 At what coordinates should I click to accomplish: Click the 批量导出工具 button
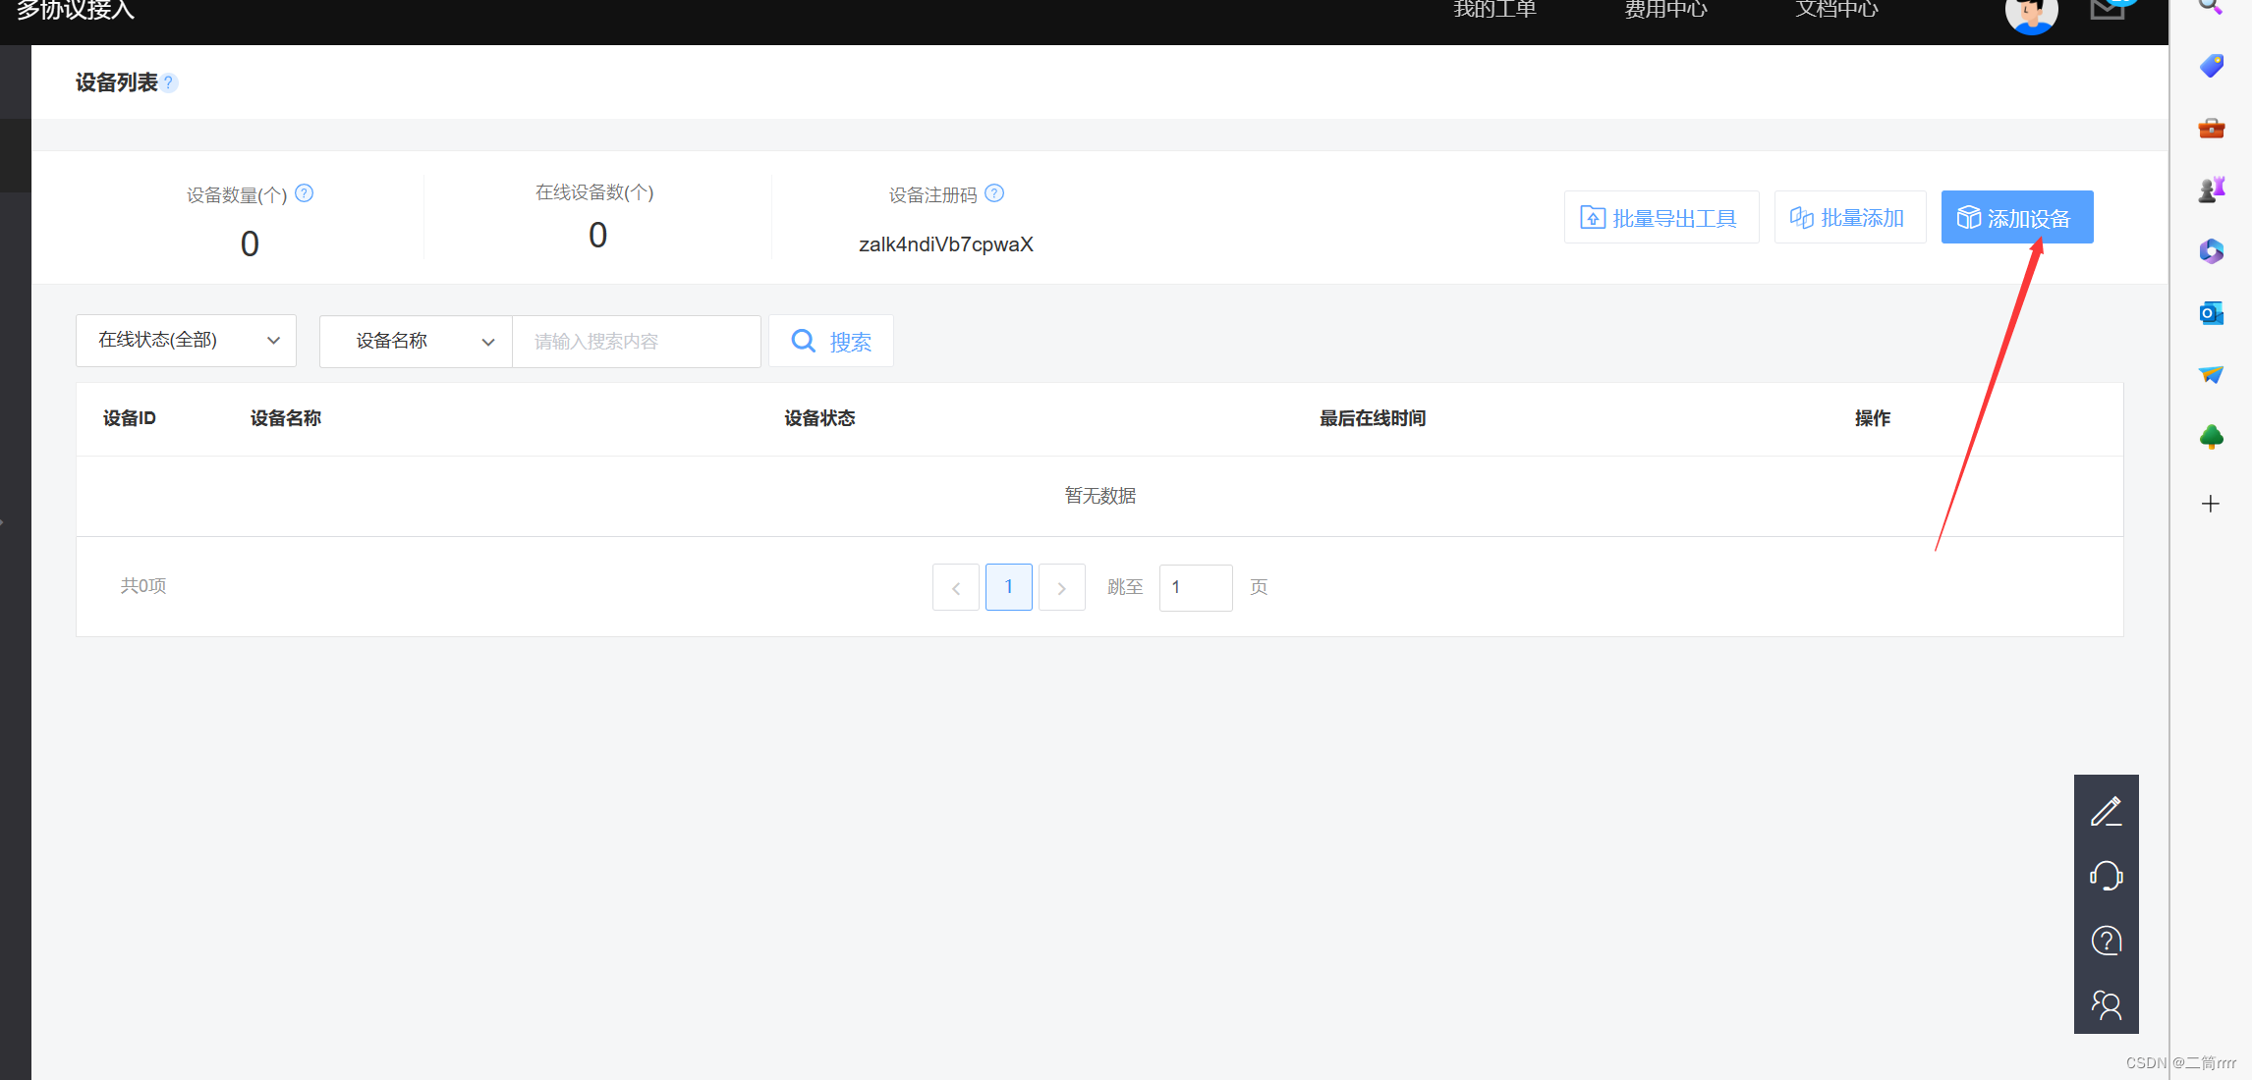tap(1661, 218)
